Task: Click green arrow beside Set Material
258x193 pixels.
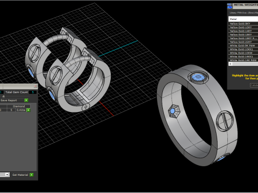Action: (32, 175)
